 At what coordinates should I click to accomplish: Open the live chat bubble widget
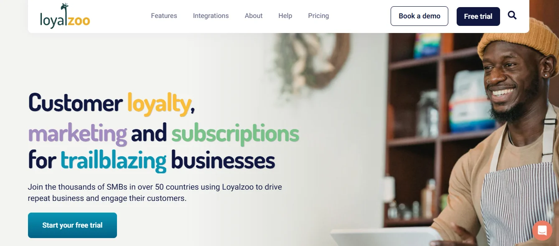(542, 230)
